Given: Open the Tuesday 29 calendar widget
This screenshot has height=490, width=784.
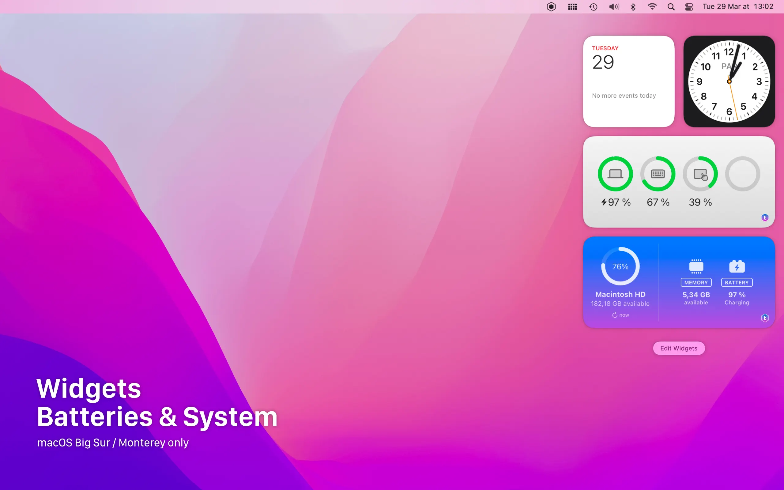Looking at the screenshot, I should pos(628,81).
